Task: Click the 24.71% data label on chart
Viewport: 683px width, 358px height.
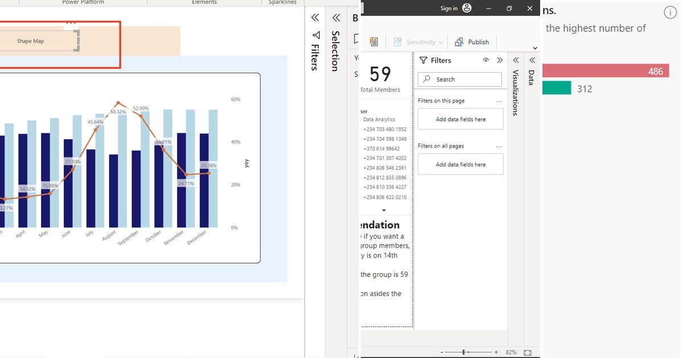Action: click(x=186, y=184)
